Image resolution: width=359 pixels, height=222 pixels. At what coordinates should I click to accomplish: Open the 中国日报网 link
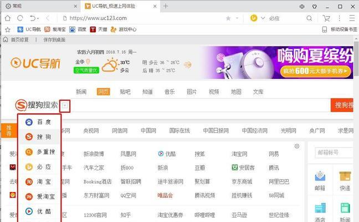[216, 131]
